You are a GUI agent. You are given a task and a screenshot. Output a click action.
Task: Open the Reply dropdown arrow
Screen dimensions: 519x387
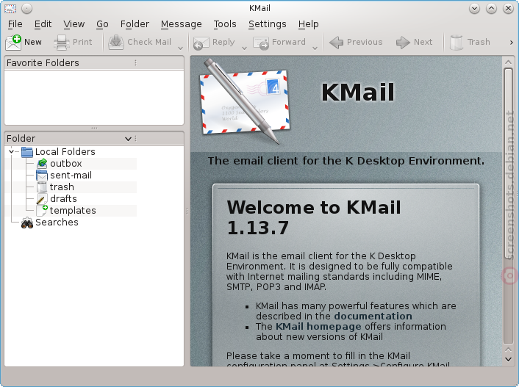pyautogui.click(x=244, y=48)
